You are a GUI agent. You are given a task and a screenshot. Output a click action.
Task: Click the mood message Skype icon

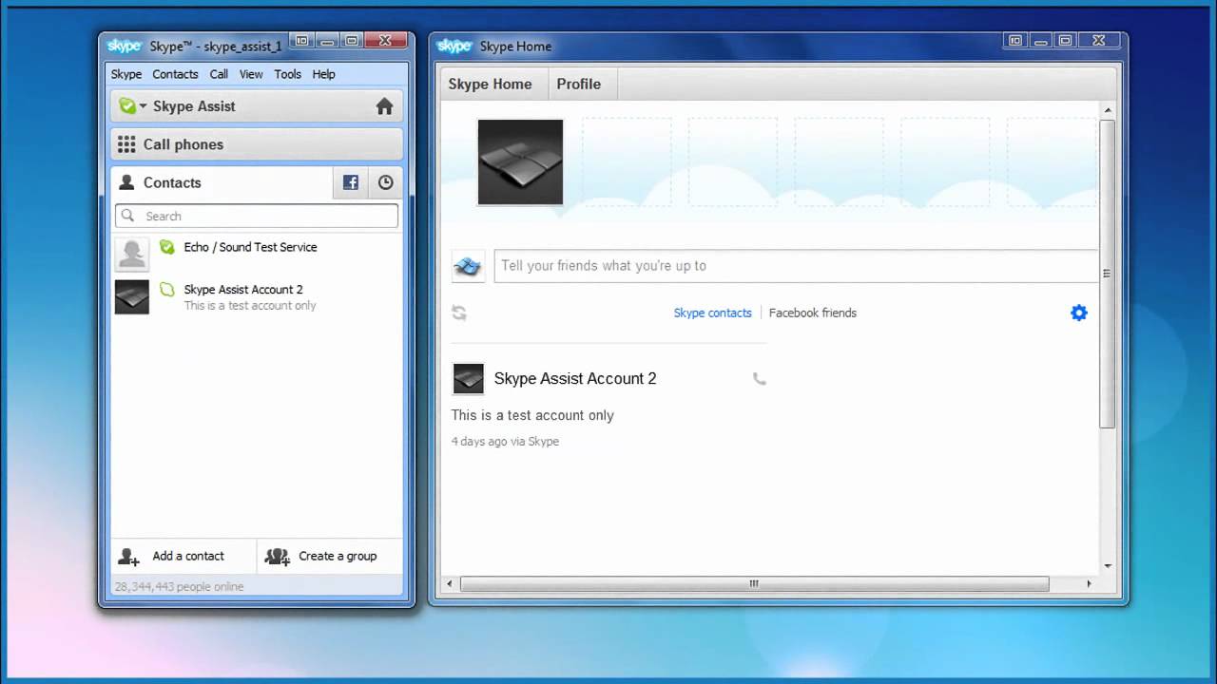click(x=468, y=267)
